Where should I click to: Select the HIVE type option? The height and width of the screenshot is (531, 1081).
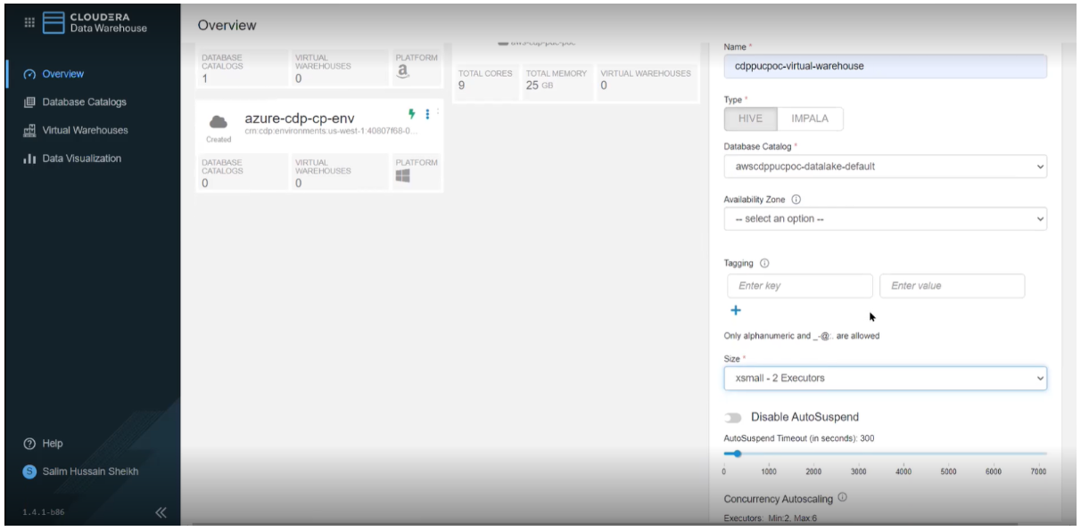tap(749, 119)
